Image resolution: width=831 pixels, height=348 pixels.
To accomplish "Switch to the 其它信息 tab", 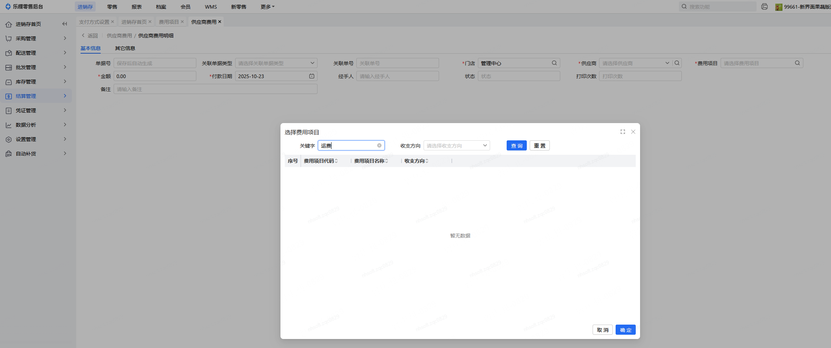I will pyautogui.click(x=125, y=48).
